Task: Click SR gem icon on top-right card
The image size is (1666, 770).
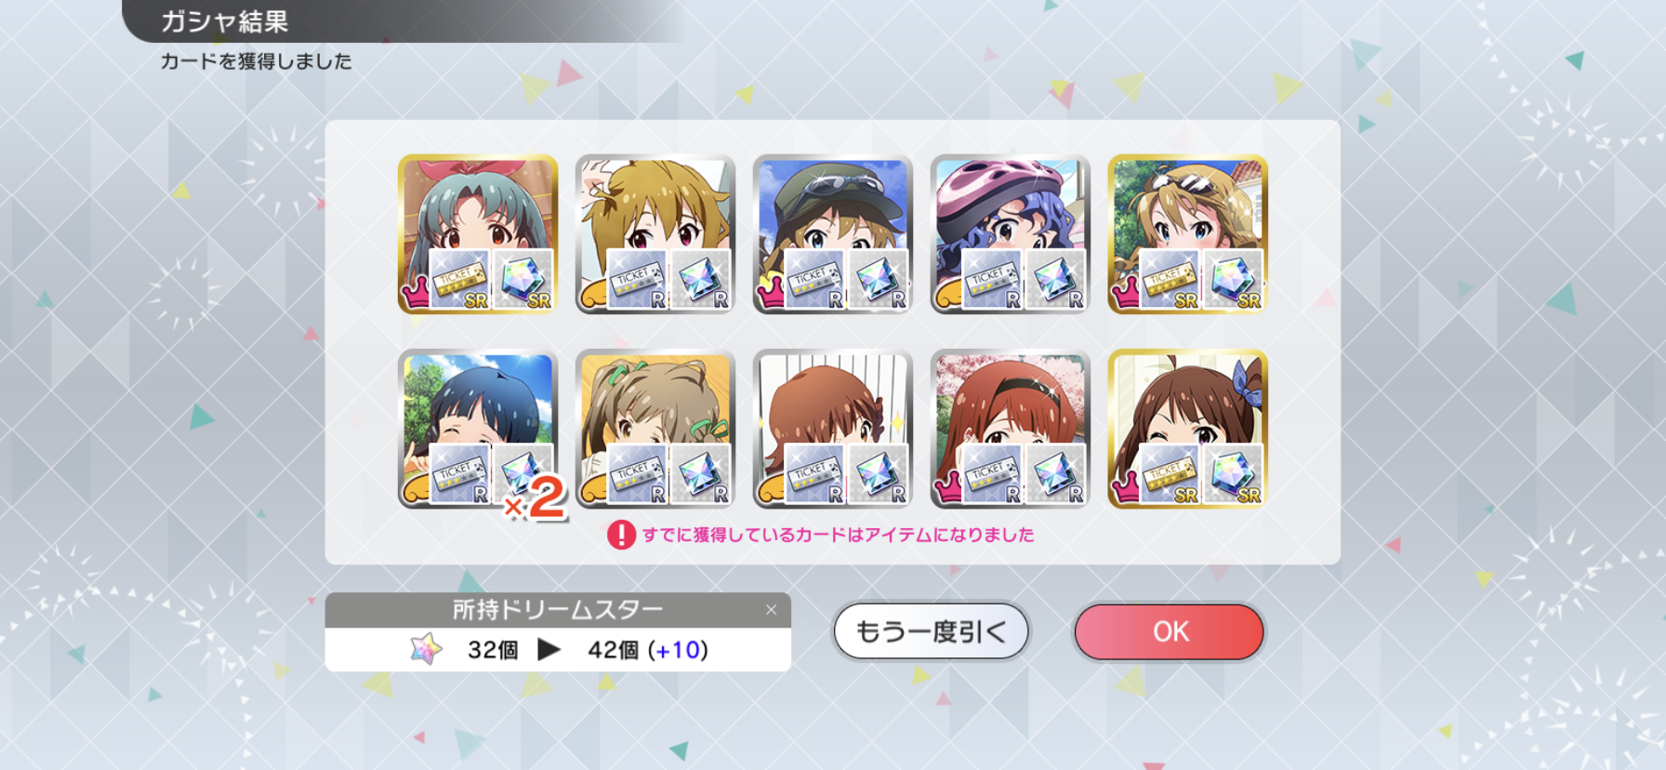Action: (x=1233, y=279)
